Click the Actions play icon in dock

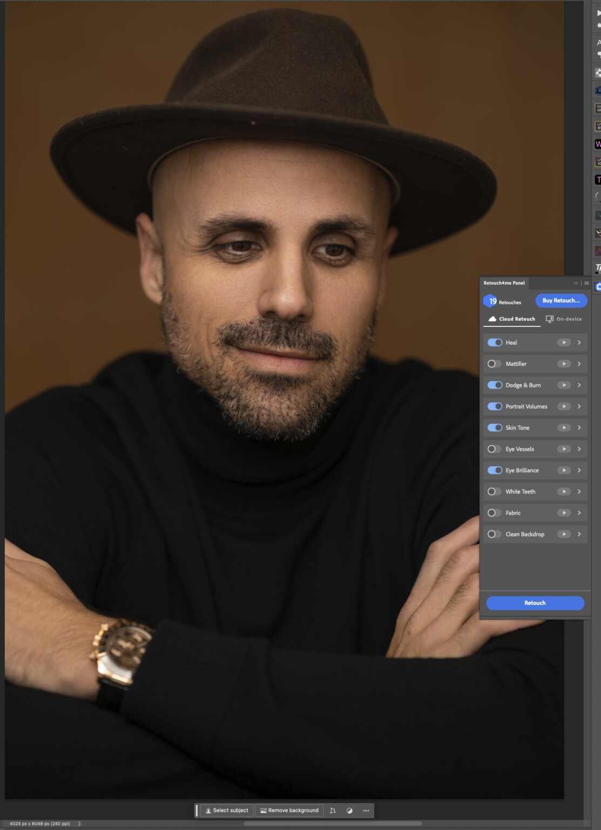pyautogui.click(x=598, y=12)
